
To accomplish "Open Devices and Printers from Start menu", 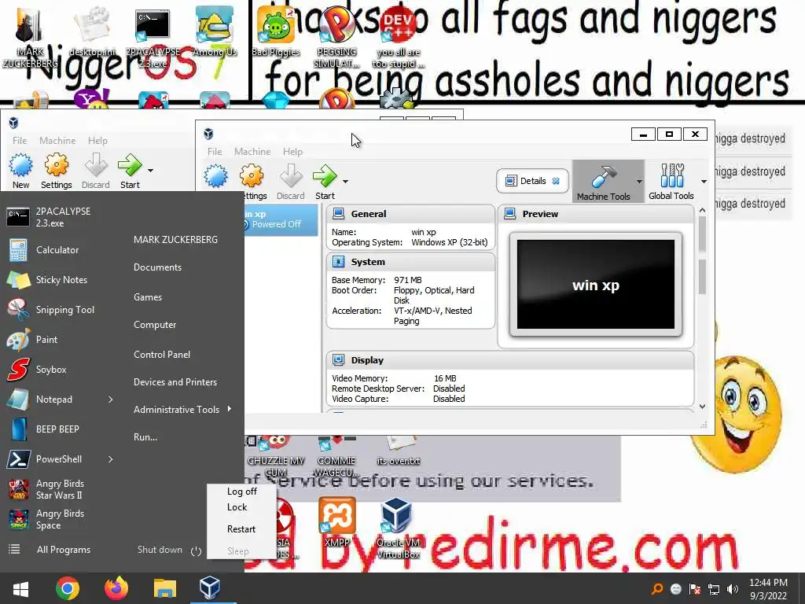I will coord(175,382).
